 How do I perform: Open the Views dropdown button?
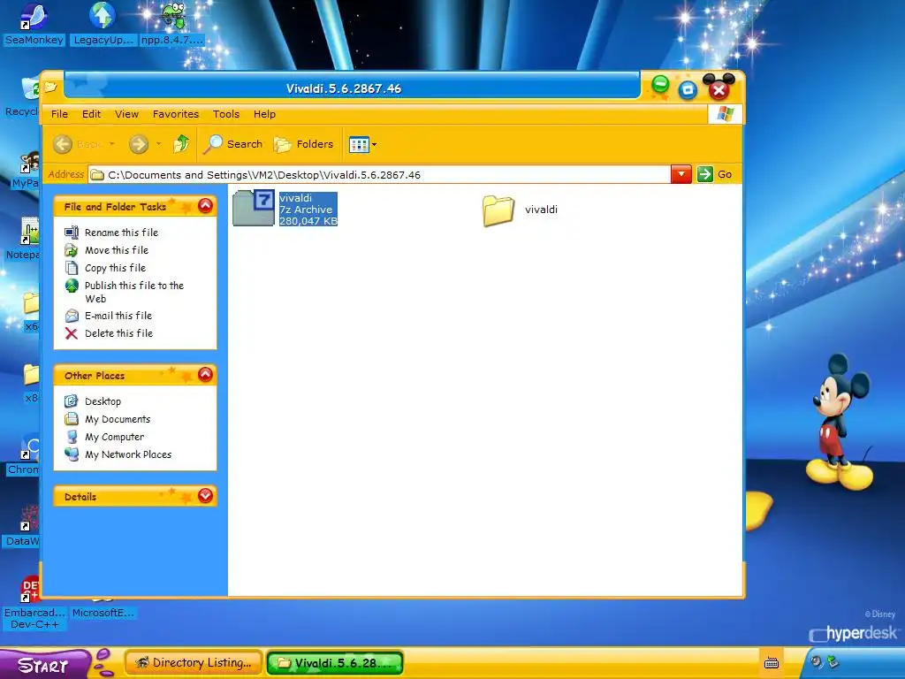tap(363, 144)
